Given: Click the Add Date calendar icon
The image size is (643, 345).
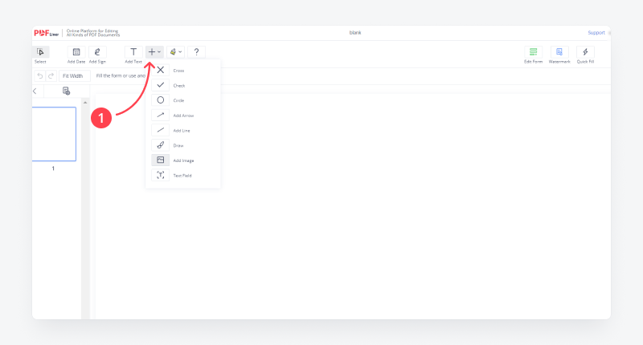Looking at the screenshot, I should [76, 52].
